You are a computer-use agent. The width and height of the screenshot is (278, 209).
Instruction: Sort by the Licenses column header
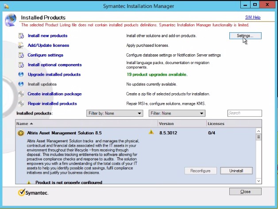234,124
